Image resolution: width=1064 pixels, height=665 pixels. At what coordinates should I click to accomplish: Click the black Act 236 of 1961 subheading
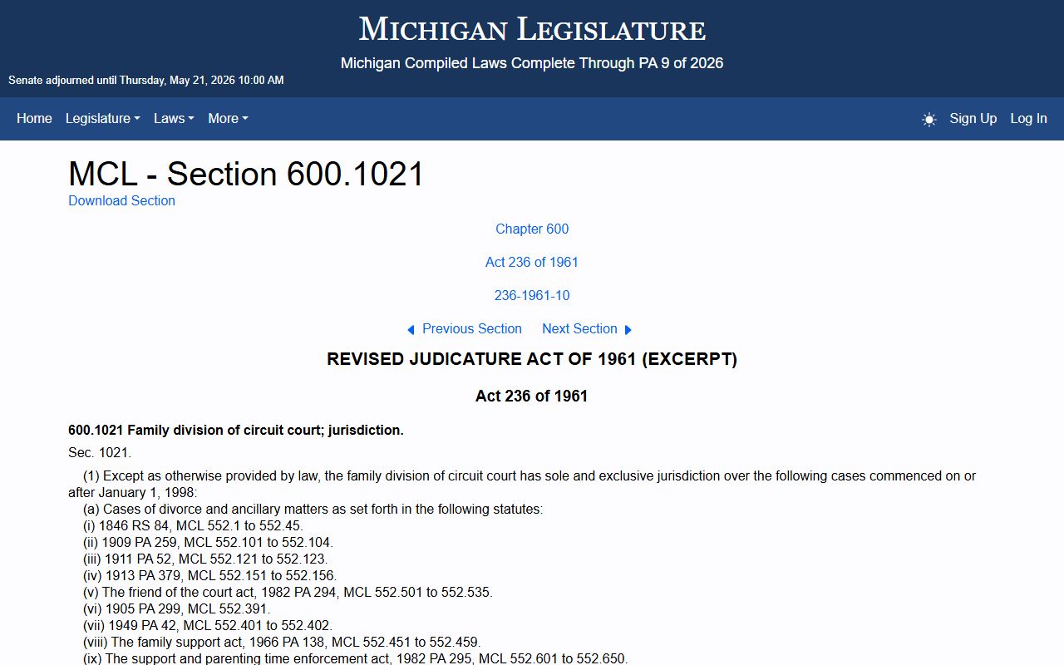(532, 396)
